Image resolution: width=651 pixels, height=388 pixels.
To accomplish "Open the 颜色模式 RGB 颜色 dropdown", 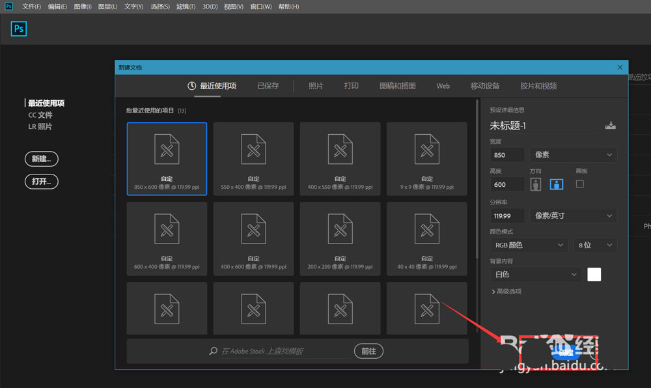I will click(529, 245).
